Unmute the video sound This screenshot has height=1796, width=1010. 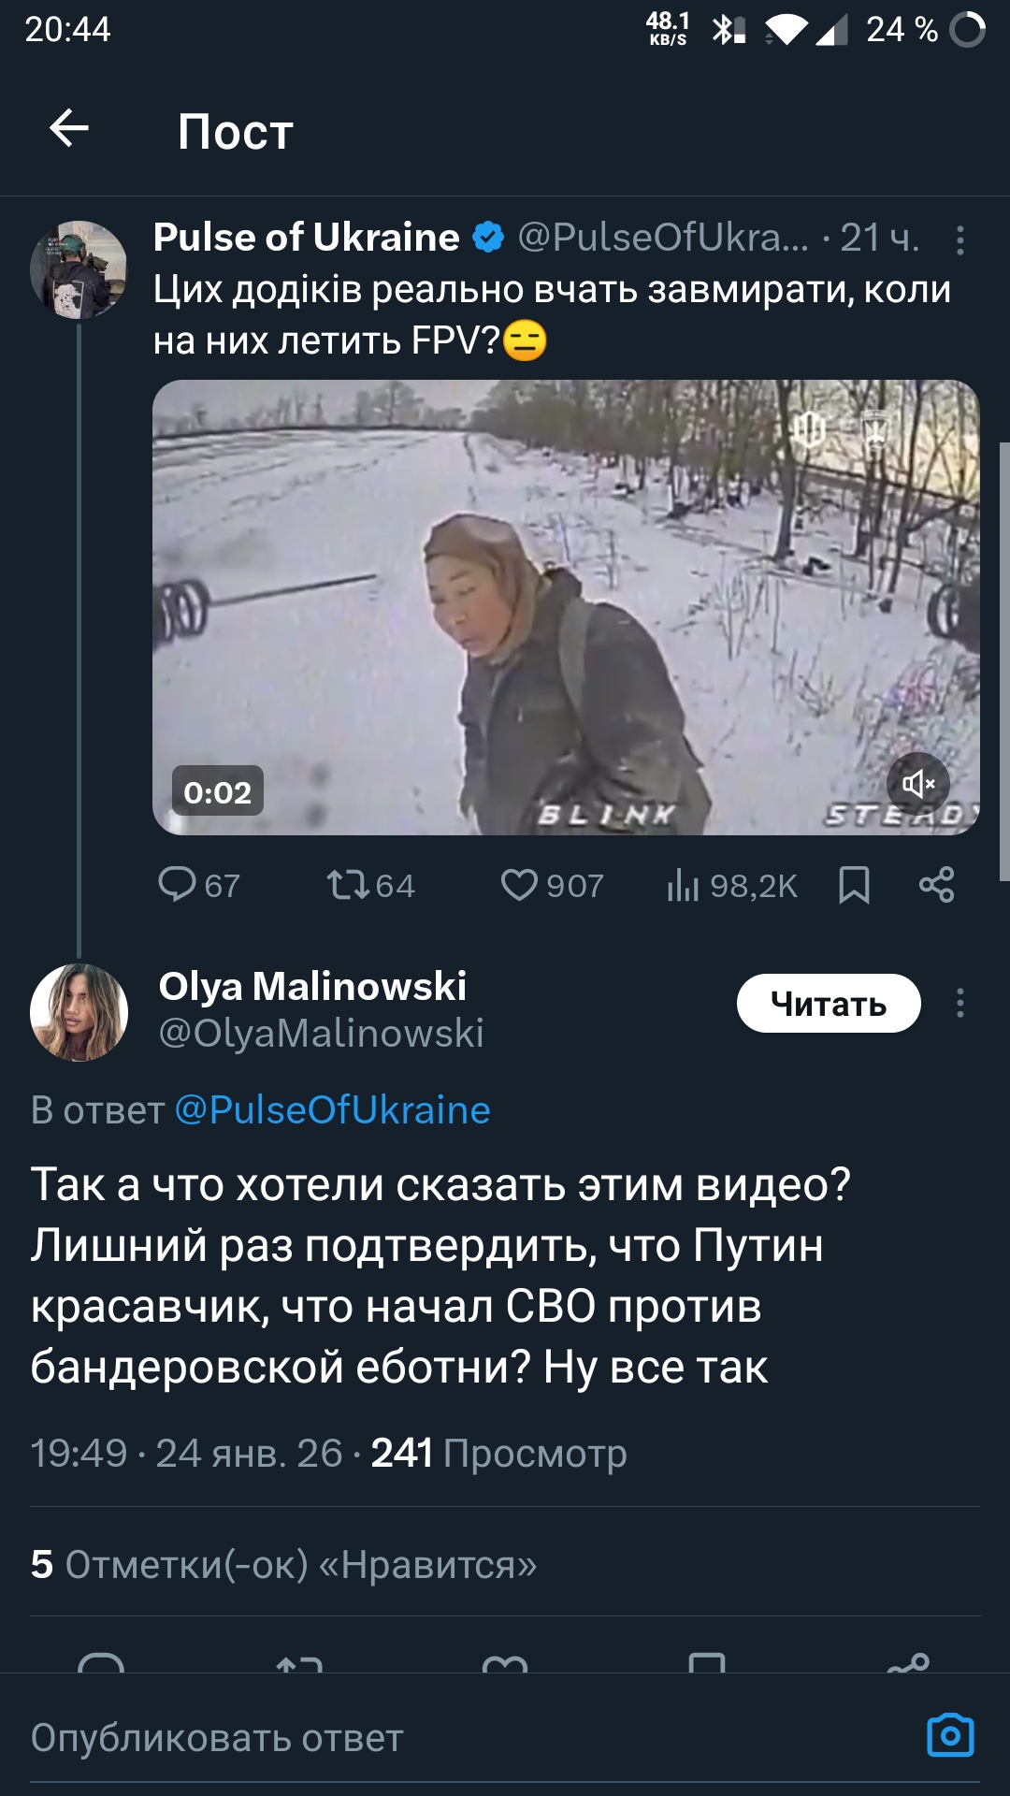[917, 784]
